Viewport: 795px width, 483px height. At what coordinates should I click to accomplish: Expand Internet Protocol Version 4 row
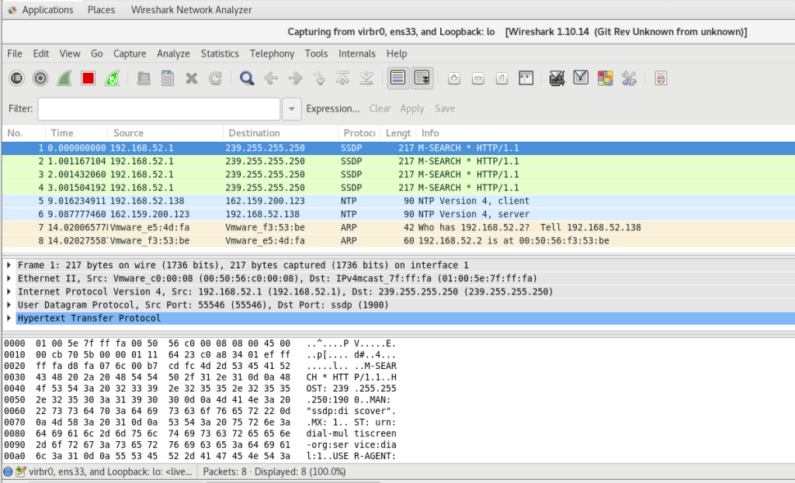(9, 292)
